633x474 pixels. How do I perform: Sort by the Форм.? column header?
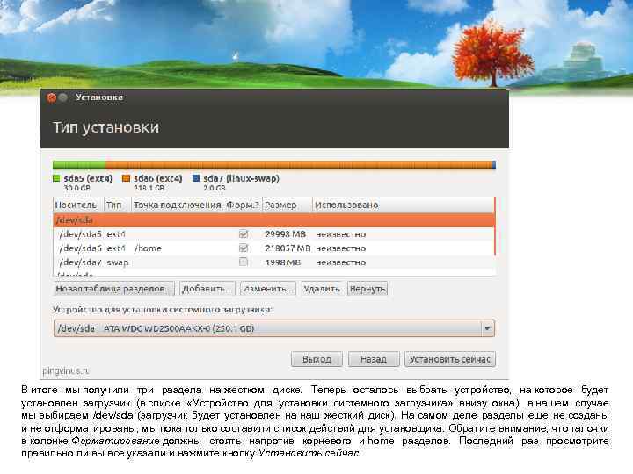pyautogui.click(x=243, y=205)
